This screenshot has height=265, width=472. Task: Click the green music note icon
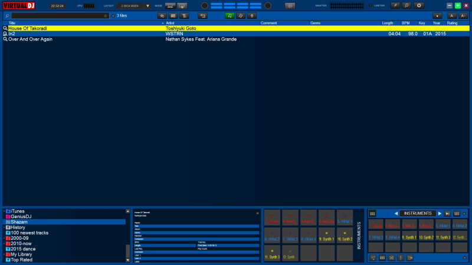click(x=230, y=16)
